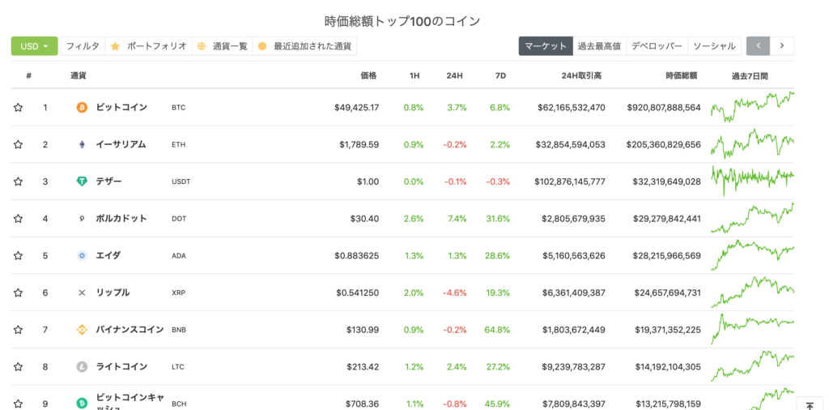The height and width of the screenshot is (410, 829).
Task: Star the ADA row
Action: (18, 255)
